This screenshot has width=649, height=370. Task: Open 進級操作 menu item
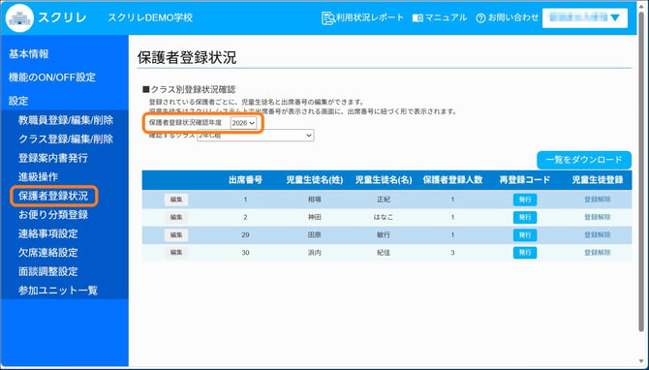point(38,177)
